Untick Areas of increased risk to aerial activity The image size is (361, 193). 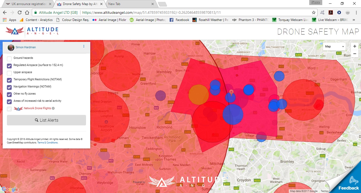pyautogui.click(x=9, y=102)
